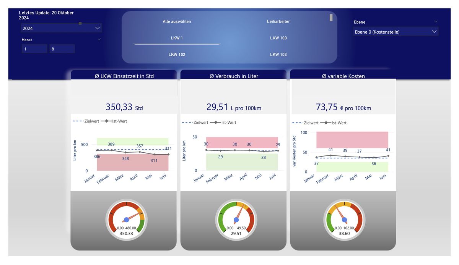Click the 39 data label in Kosten chart
This screenshot has width=459, height=265.
[345, 150]
